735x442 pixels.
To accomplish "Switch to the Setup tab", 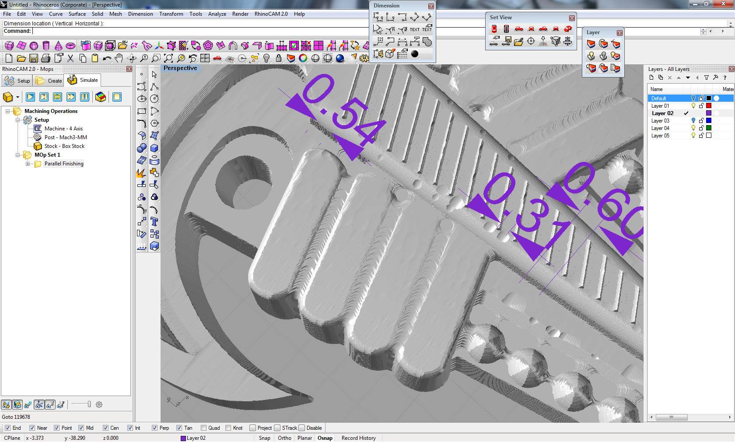I will point(17,81).
